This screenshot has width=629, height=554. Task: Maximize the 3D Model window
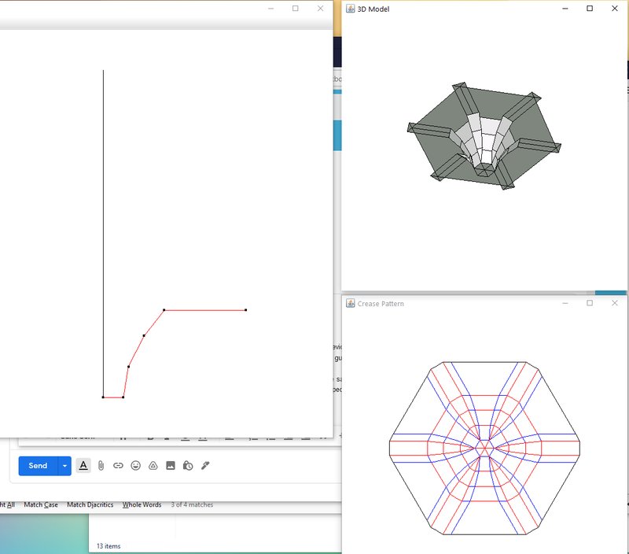point(590,9)
